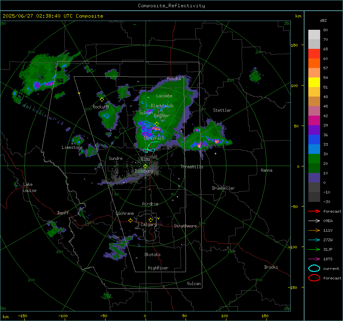Click the Okotoks label
Image resolution: width=343 pixels, height=321 pixels.
click(x=152, y=255)
